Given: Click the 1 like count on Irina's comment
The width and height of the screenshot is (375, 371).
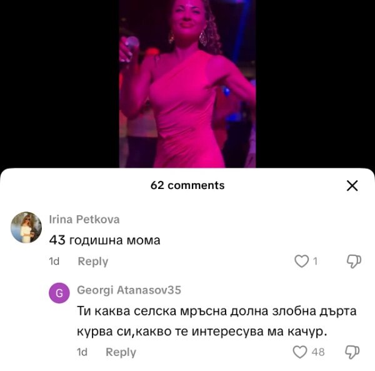Looking at the screenshot, I should 316,261.
